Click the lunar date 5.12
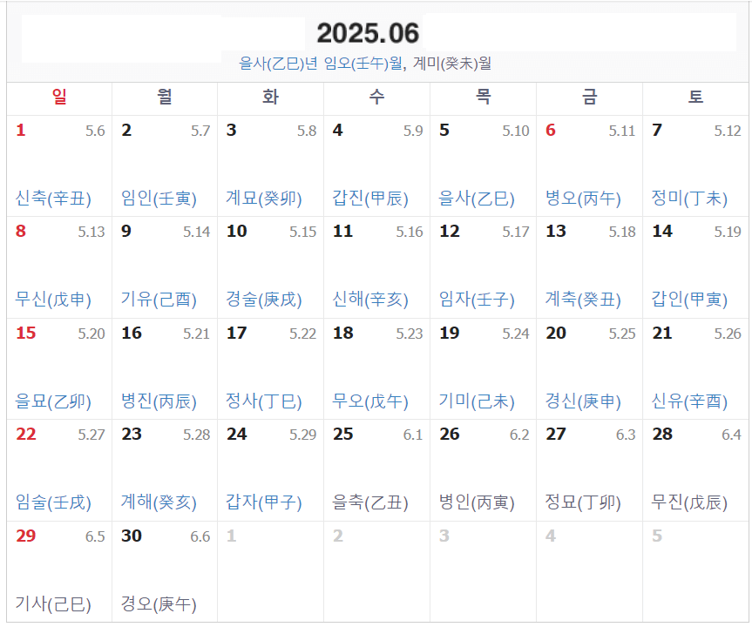This screenshot has width=752, height=627. pos(728,131)
